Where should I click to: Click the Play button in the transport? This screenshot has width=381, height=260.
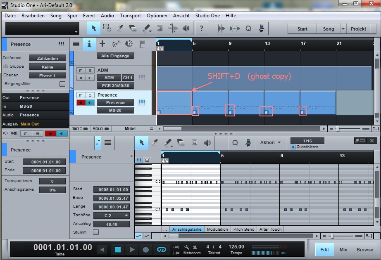pyautogui.click(x=132, y=249)
